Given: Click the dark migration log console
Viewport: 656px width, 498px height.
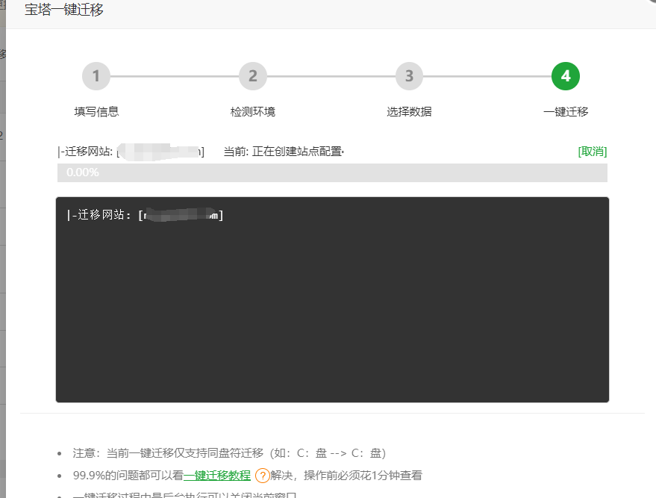Looking at the screenshot, I should 332,299.
